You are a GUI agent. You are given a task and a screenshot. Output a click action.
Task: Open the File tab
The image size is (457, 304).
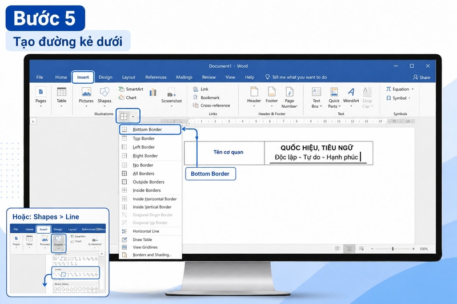tap(39, 77)
